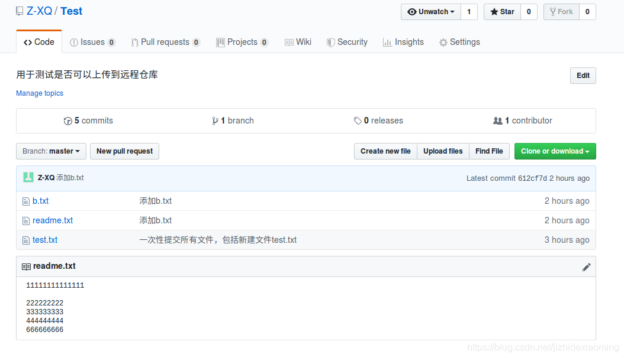This screenshot has height=358, width=624.
Task: Click the book icon in the readme.txt header
Action: coord(26,266)
